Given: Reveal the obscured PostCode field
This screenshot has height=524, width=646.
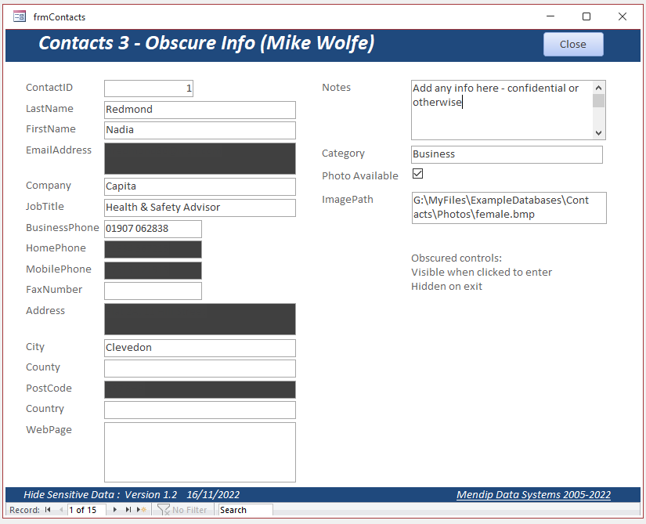Looking at the screenshot, I should pyautogui.click(x=200, y=390).
